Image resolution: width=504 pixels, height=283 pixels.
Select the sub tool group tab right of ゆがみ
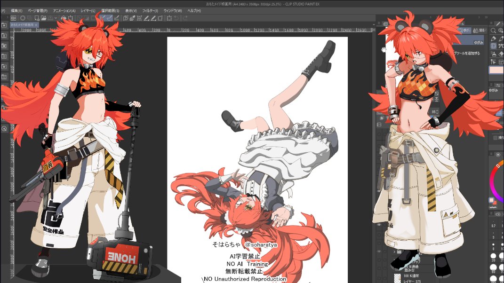[480, 30]
